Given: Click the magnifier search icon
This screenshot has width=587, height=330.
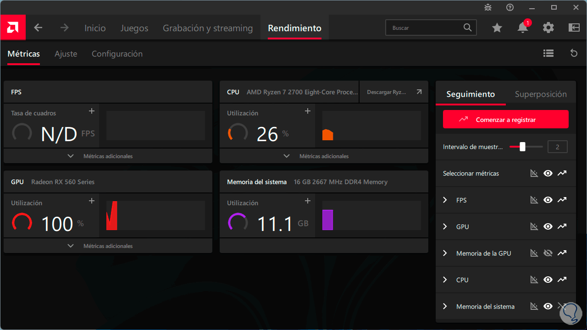Looking at the screenshot, I should click(x=467, y=27).
